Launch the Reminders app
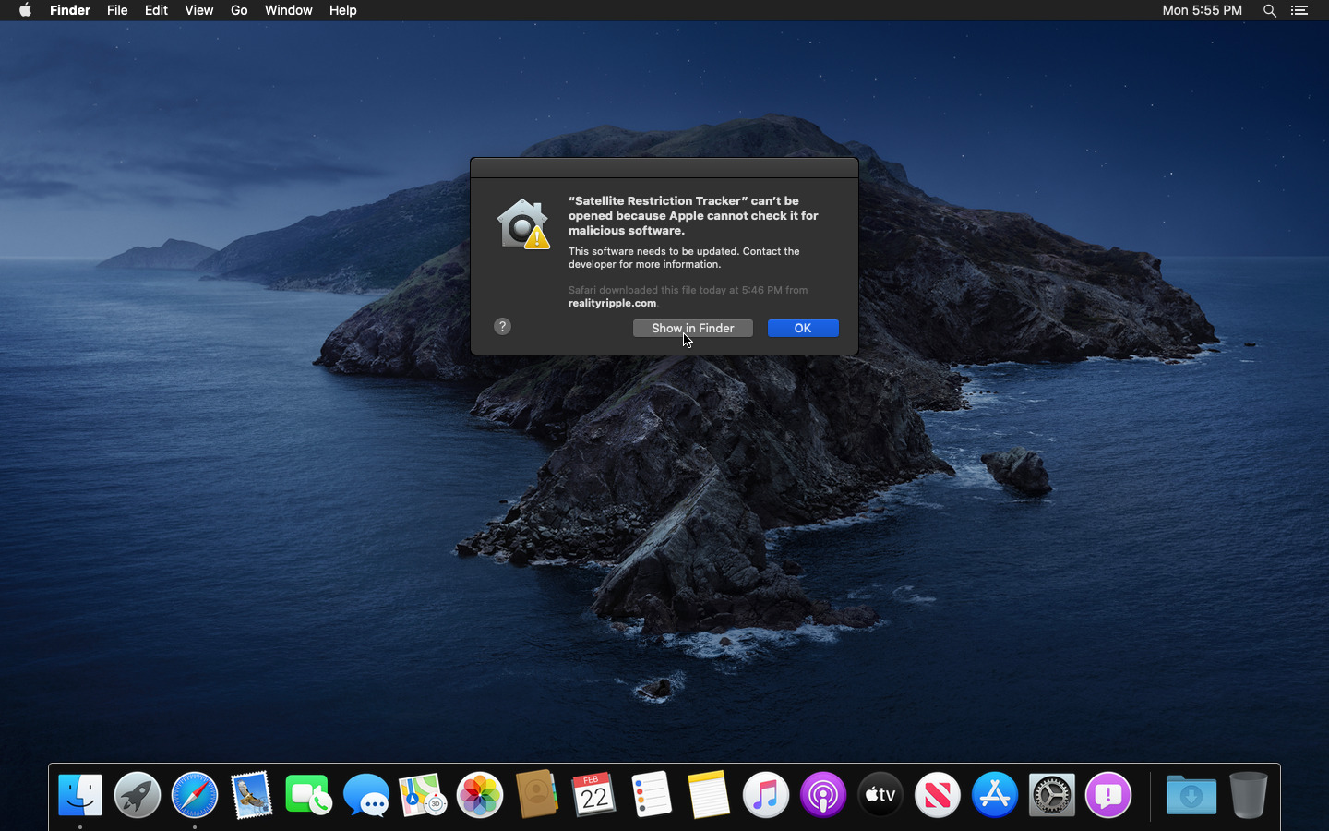Viewport: 1329px width, 831px height. [652, 794]
